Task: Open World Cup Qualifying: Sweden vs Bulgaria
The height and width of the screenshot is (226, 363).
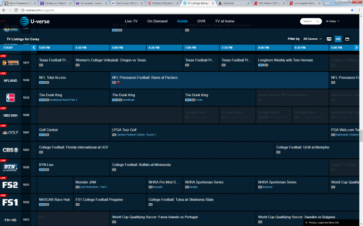Action: pyautogui.click(x=308, y=219)
